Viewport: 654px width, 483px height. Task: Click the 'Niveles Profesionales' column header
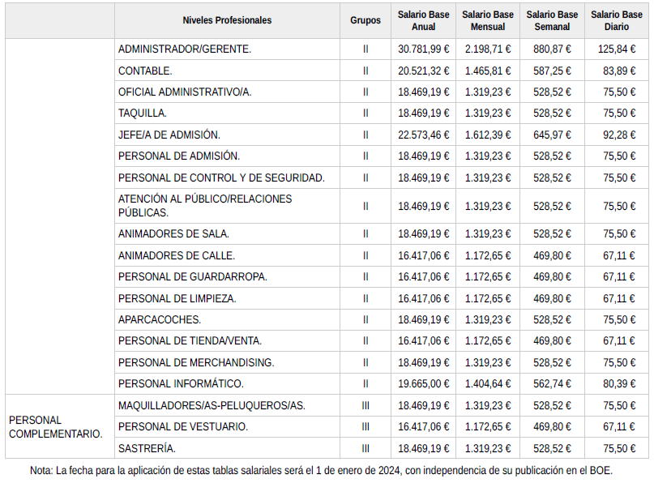coord(227,20)
